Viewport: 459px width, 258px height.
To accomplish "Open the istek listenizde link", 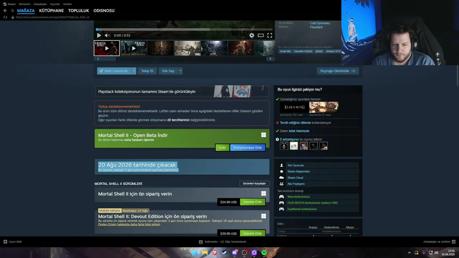I will pos(299,131).
